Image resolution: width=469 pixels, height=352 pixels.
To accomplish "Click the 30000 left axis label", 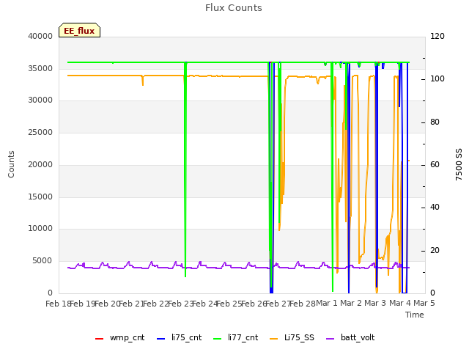I will pos(40,100).
